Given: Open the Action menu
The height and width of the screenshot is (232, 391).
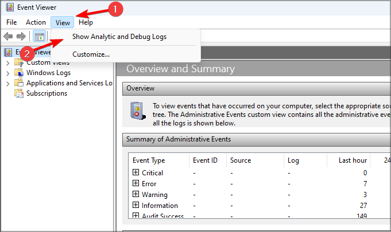Looking at the screenshot, I should (36, 22).
